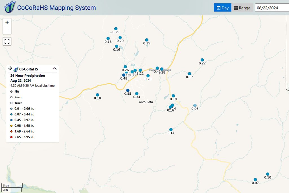Select the 0.10 precipitation marker
This screenshot has width=289, height=193.
[268, 174]
